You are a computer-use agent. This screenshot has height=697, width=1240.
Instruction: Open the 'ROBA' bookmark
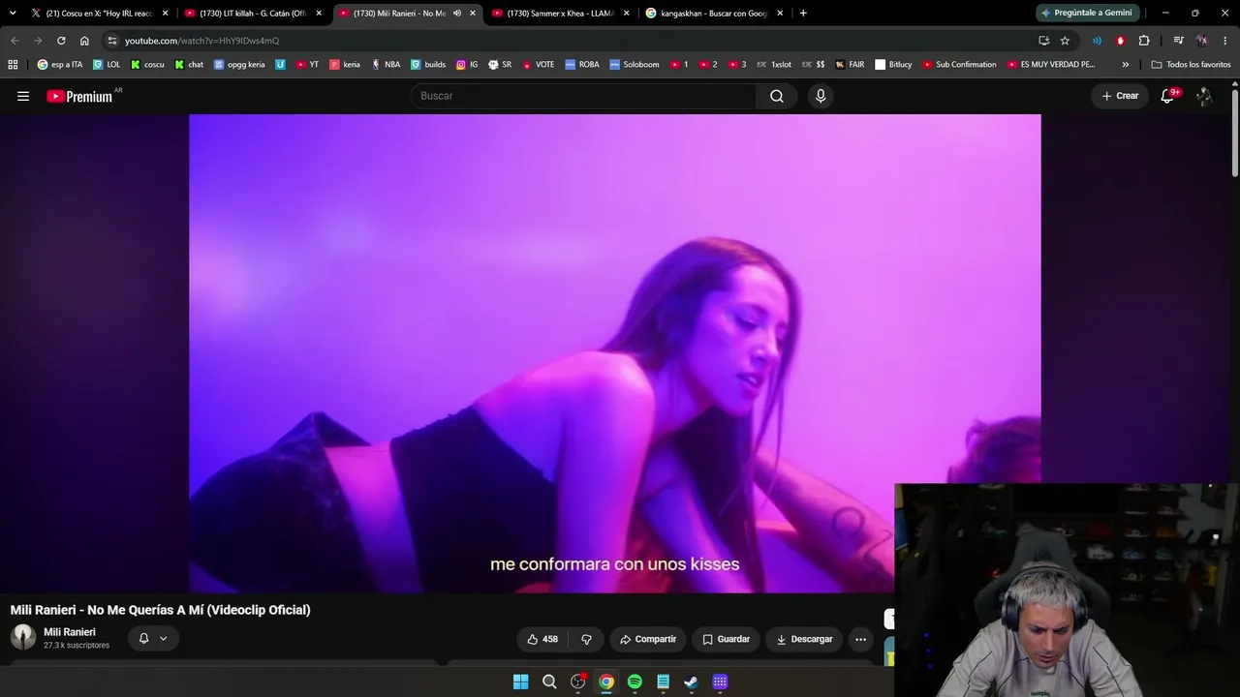[582, 65]
